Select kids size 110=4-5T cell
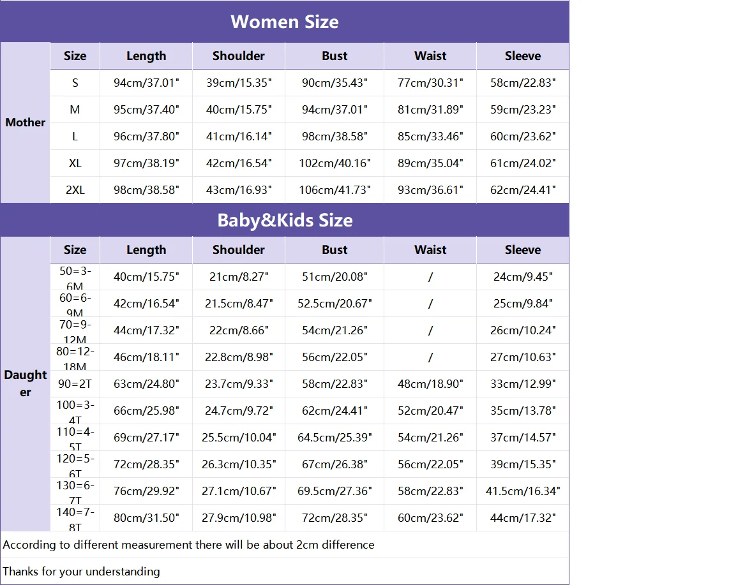Image resolution: width=745 pixels, height=585 pixels. point(75,438)
